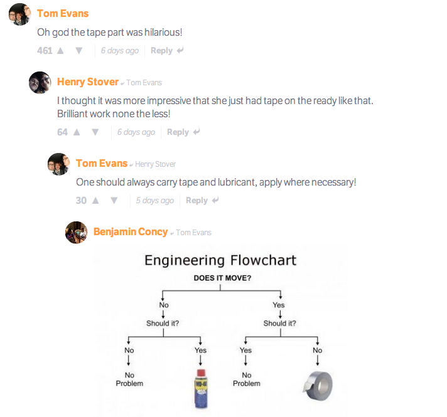Open Benjamin Concy's username link
Viewport: 447px width, 417px height.
[130, 231]
